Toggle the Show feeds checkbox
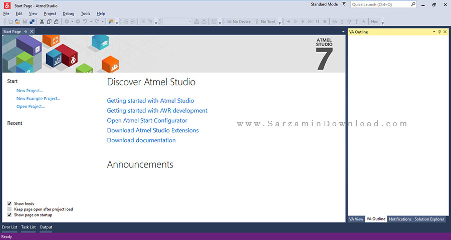Viewport: 451px width, 240px height. tap(10, 203)
